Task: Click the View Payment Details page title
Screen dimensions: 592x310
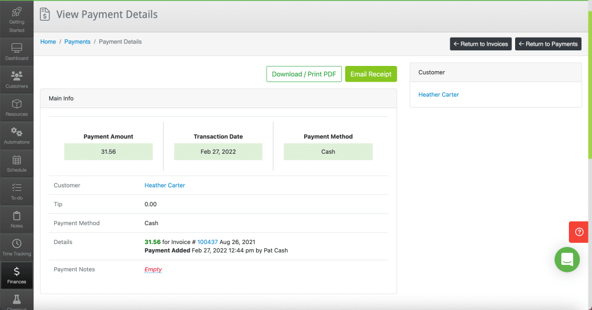Action: pyautogui.click(x=107, y=14)
